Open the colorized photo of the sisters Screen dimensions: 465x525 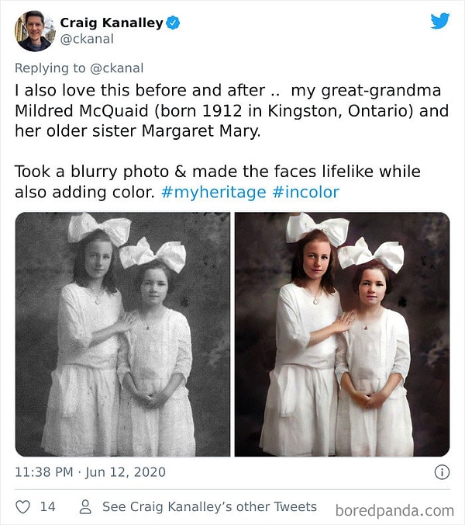coord(342,335)
